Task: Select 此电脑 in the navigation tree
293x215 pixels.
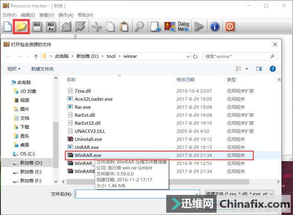Action: (x=21, y=82)
